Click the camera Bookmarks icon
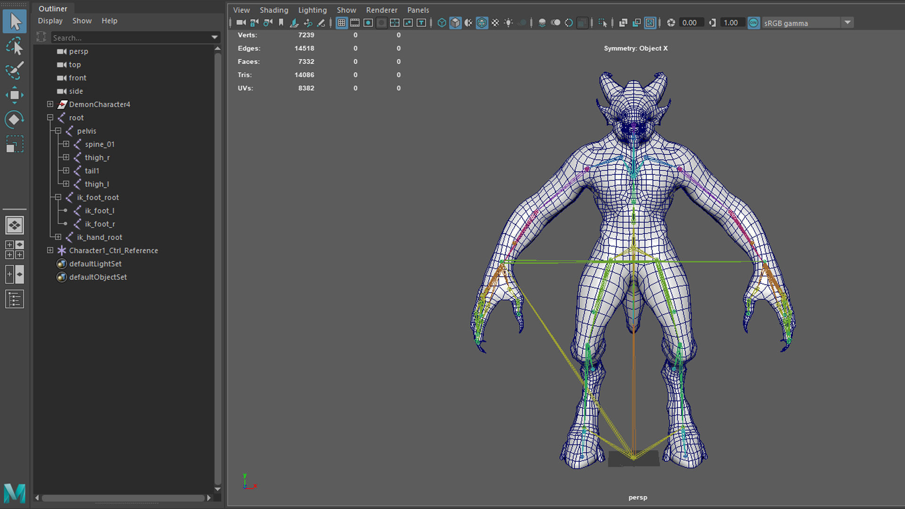 pyautogui.click(x=281, y=23)
